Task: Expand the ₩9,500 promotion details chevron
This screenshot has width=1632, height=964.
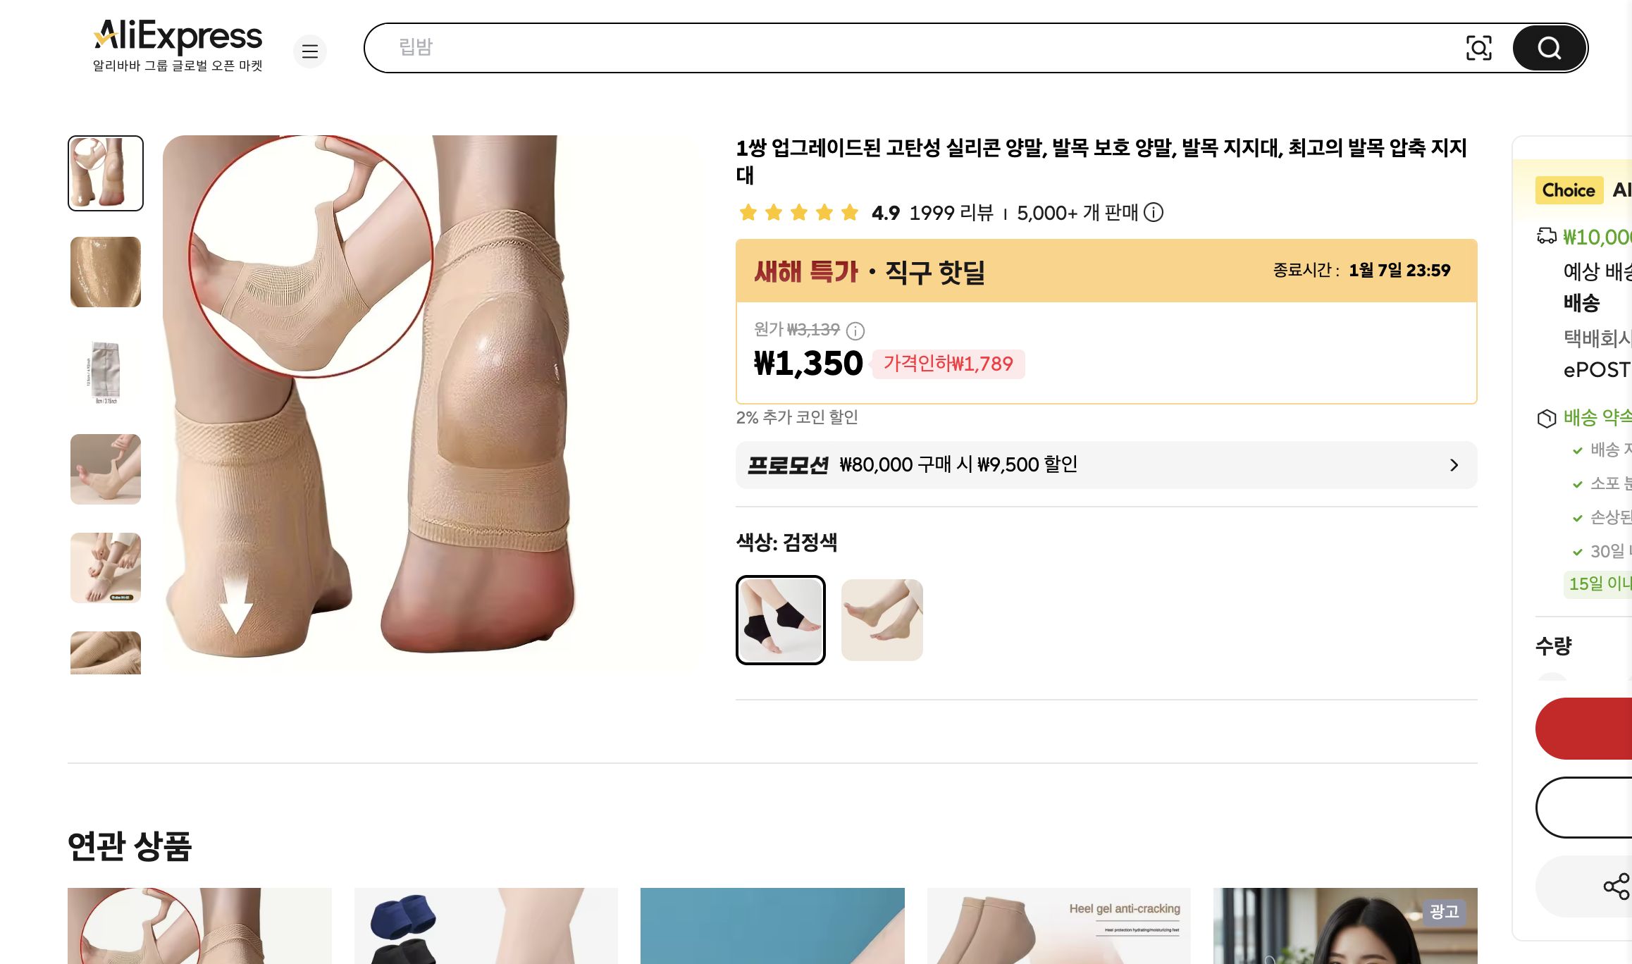Action: click(x=1453, y=464)
